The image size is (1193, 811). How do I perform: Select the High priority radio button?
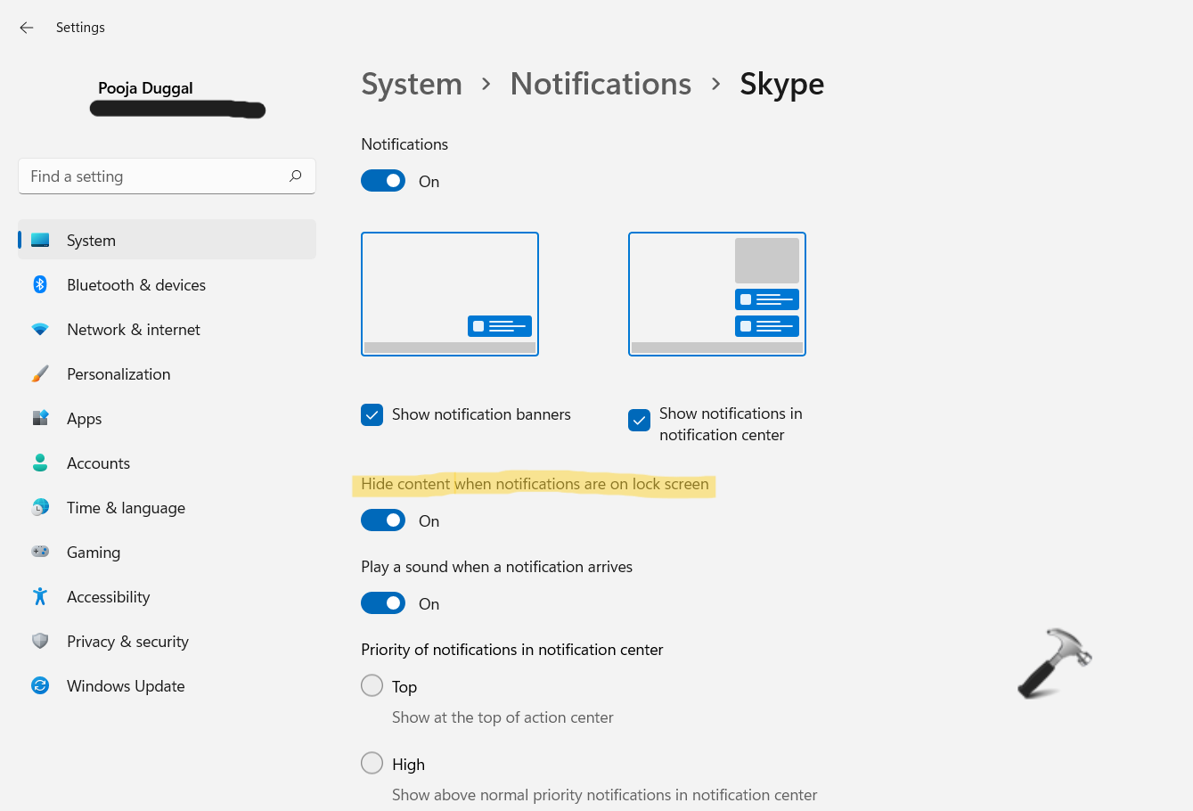tap(372, 763)
